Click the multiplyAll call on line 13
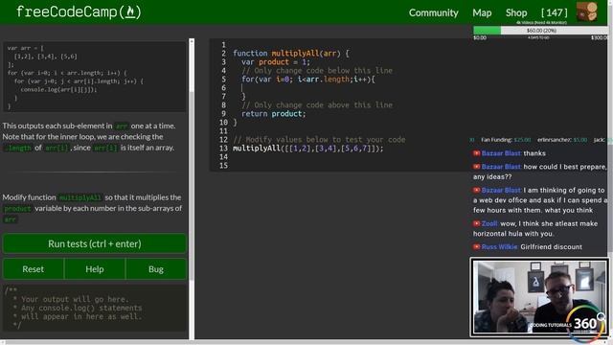 point(308,149)
